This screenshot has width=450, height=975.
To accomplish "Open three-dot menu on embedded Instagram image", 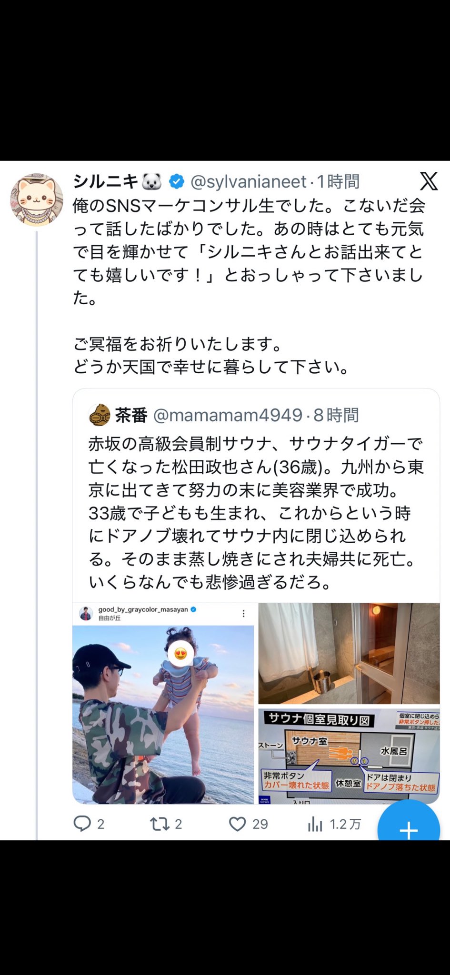I will tap(243, 614).
